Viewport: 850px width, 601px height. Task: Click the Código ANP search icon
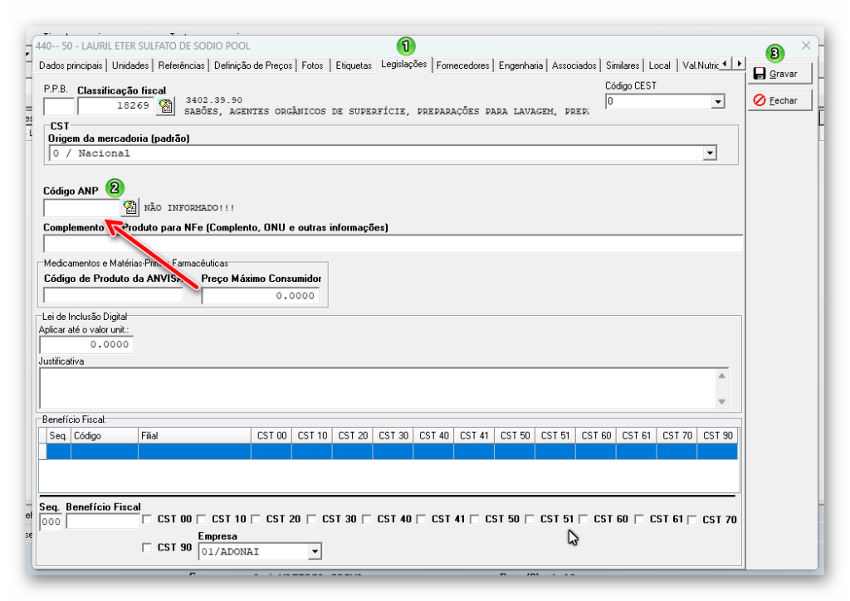click(x=130, y=207)
